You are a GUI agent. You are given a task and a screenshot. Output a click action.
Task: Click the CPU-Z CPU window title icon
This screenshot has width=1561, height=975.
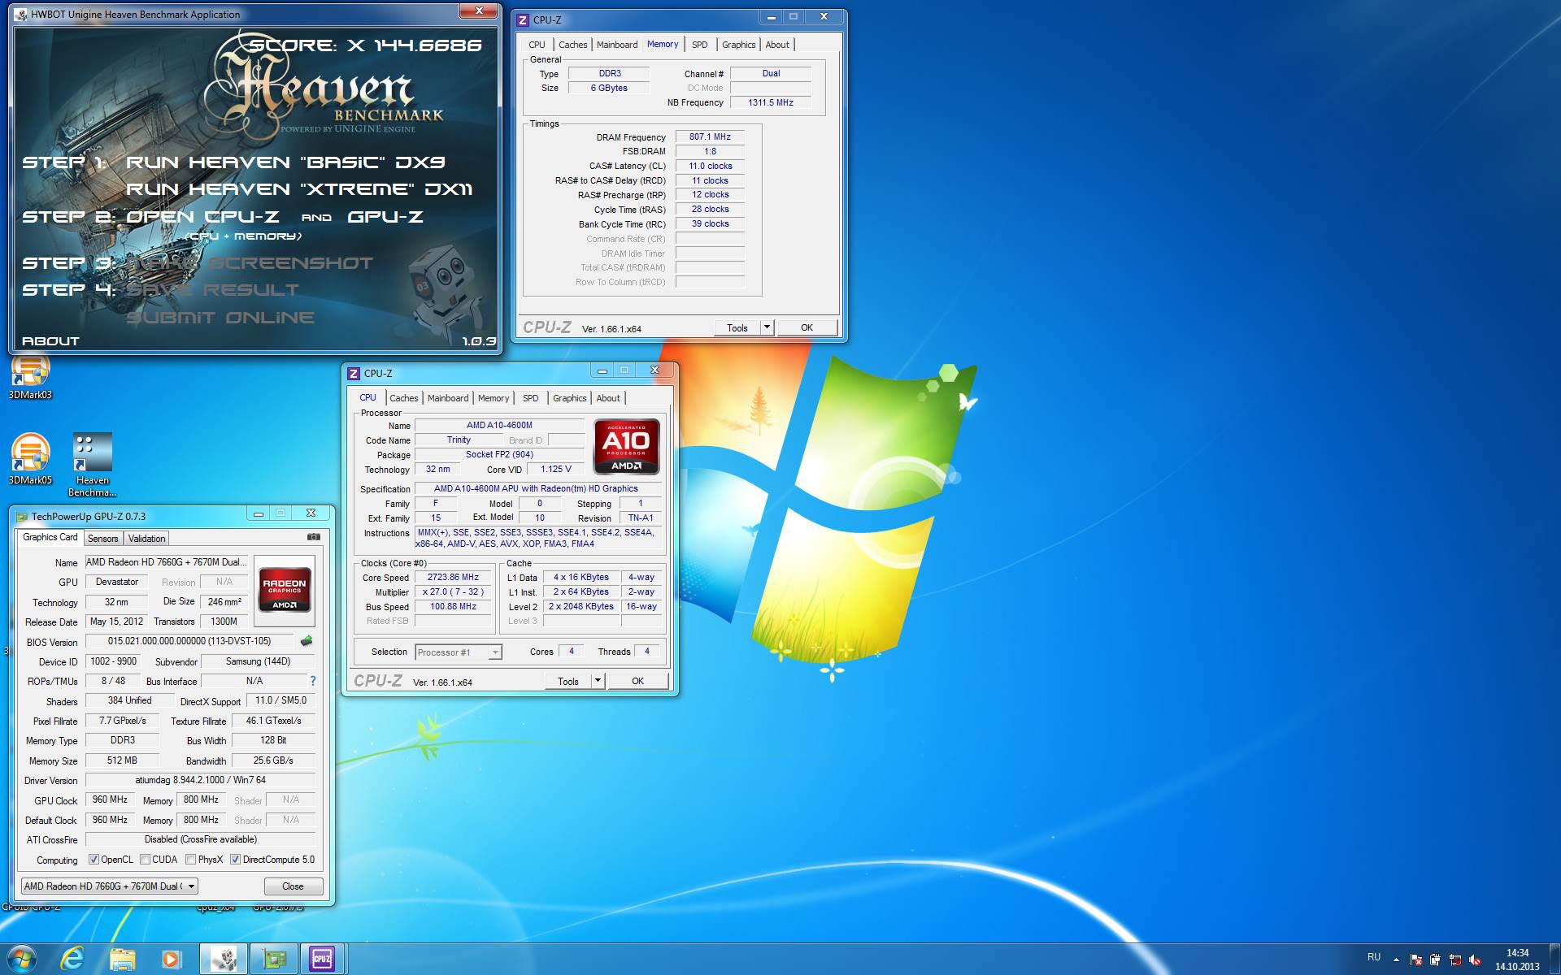354,374
